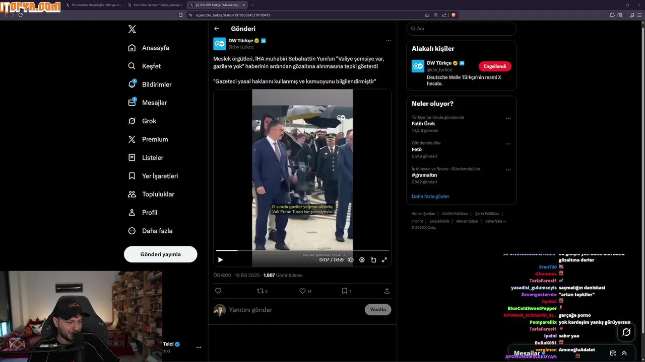Screen dimensions: 645x362
Task: Expand video to fullscreen
Action: (x=384, y=260)
